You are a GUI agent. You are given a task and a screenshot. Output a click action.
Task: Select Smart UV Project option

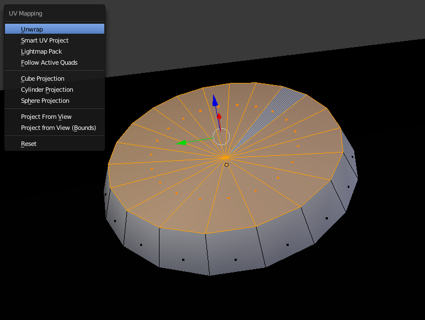coord(45,40)
